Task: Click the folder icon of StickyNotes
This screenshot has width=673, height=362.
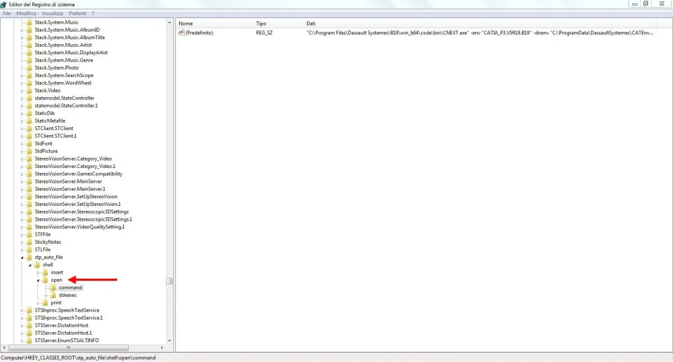Action: click(29, 242)
